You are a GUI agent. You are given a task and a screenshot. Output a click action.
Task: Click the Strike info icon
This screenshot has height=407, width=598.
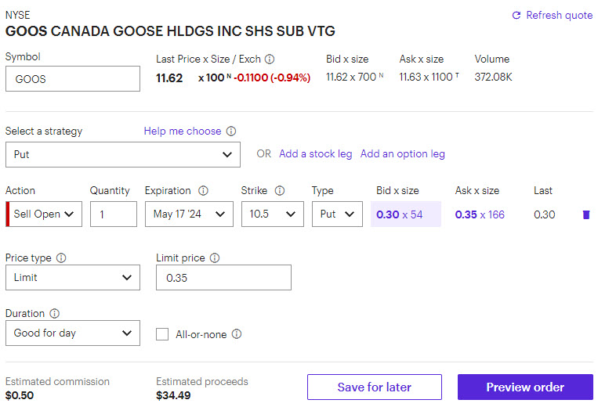click(x=280, y=191)
